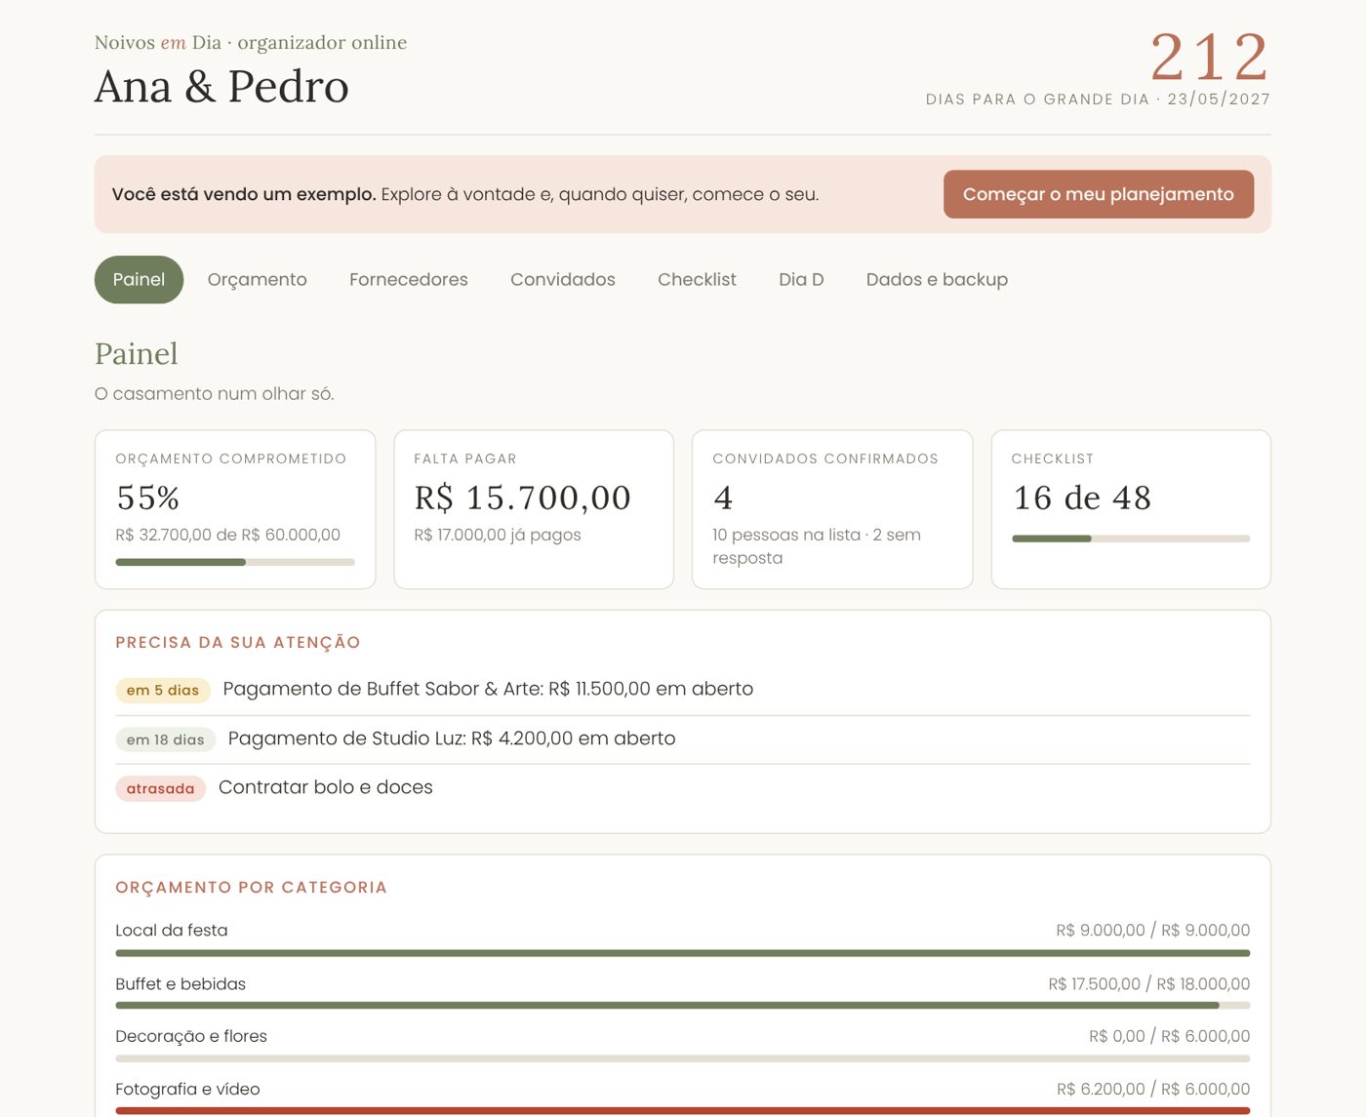Click the 'Fotografia e vídeo' category label
Image resolution: width=1366 pixels, height=1117 pixels.
187,1089
